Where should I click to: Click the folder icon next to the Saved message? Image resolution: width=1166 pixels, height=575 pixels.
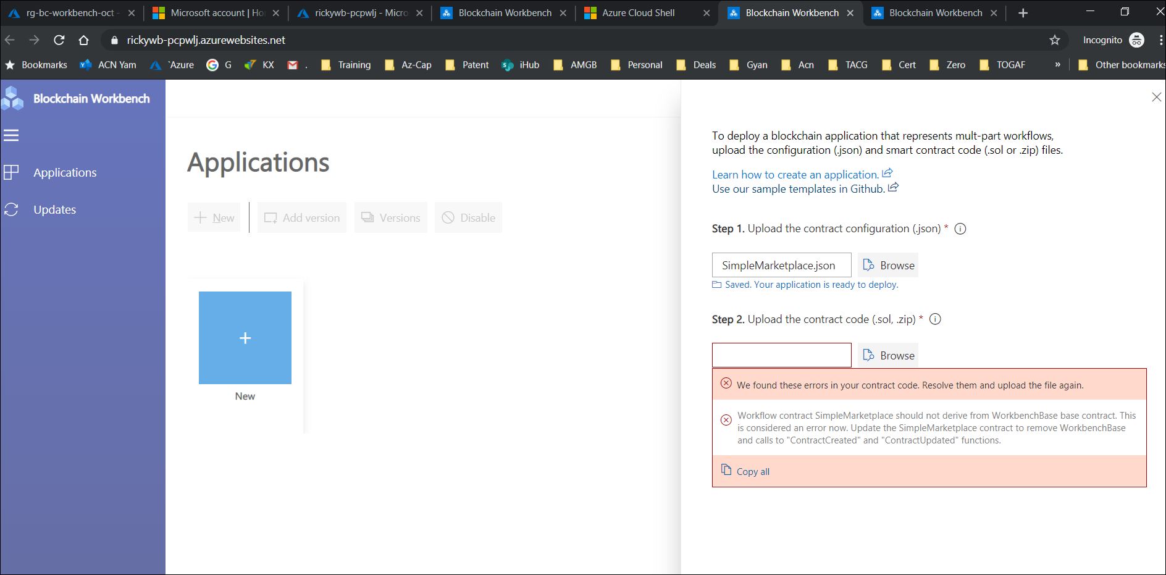tap(716, 284)
